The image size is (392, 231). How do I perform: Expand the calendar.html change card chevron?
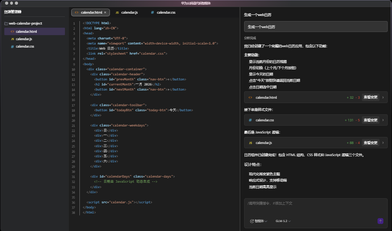[383, 97]
